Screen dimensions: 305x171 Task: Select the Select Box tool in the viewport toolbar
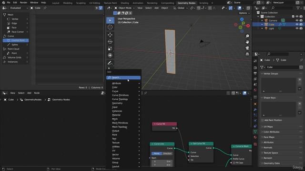point(110,20)
